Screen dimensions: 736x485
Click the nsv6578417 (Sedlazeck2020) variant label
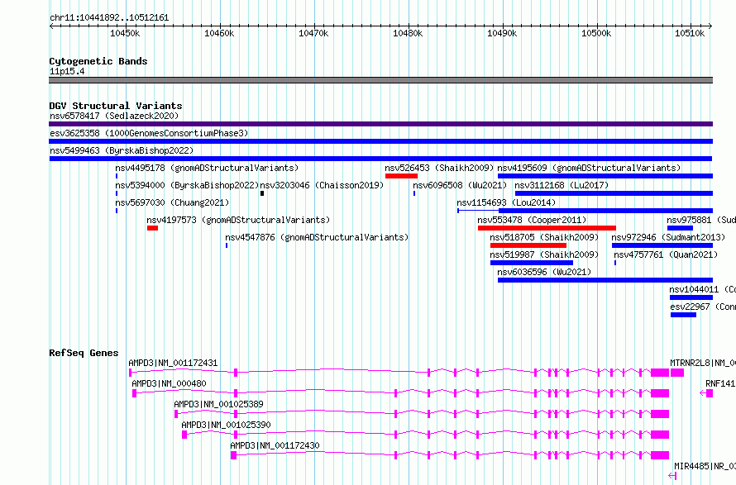(114, 116)
